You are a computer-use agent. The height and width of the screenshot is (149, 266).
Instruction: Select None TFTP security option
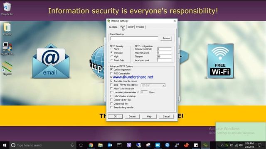112,49
